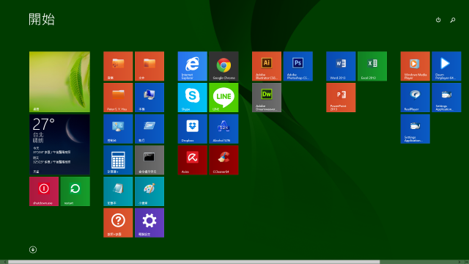Viewport: 469px width, 264px height.
Task: Launch PowerPoint 2013 tile
Action: (x=341, y=98)
